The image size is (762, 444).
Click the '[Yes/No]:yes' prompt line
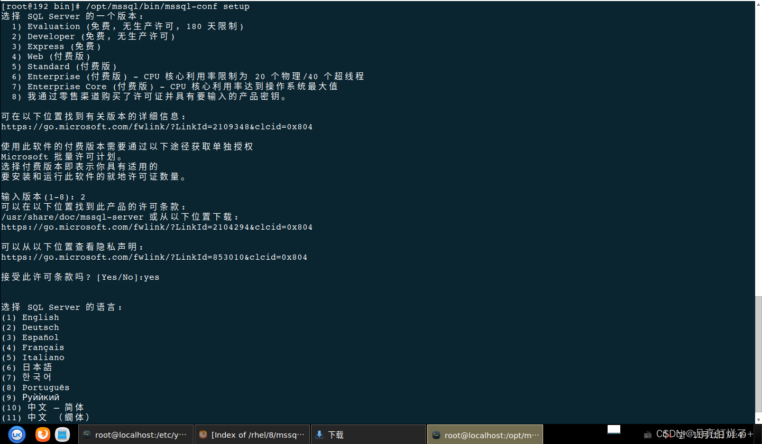pyautogui.click(x=80, y=277)
